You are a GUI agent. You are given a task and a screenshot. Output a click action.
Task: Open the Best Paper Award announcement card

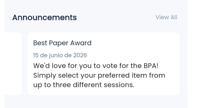(x=103, y=64)
